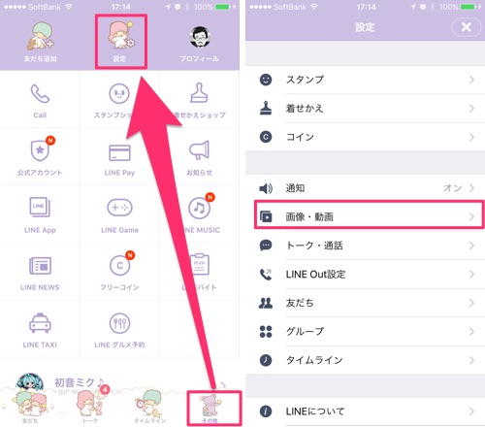Viewport: 485px width, 427px height.
Task: Switch to the タイムライン bottom tab
Action: tap(150, 407)
